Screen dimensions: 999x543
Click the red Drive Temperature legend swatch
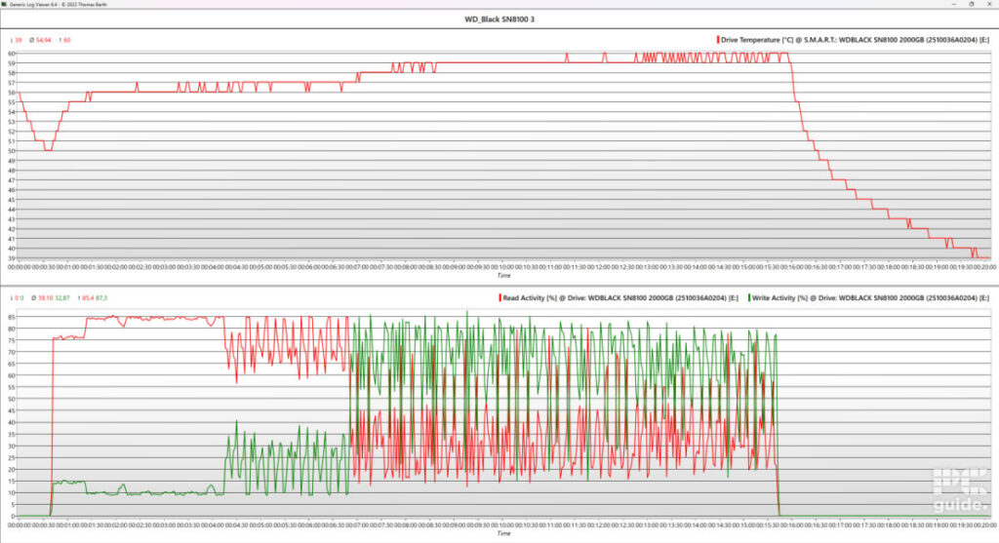point(718,39)
